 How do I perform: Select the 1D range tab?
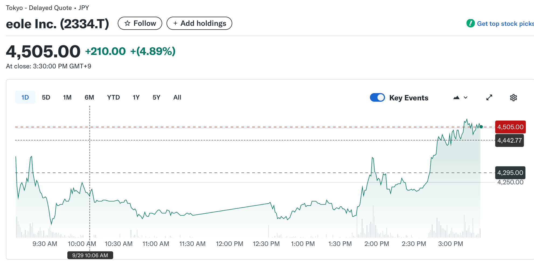tap(25, 97)
